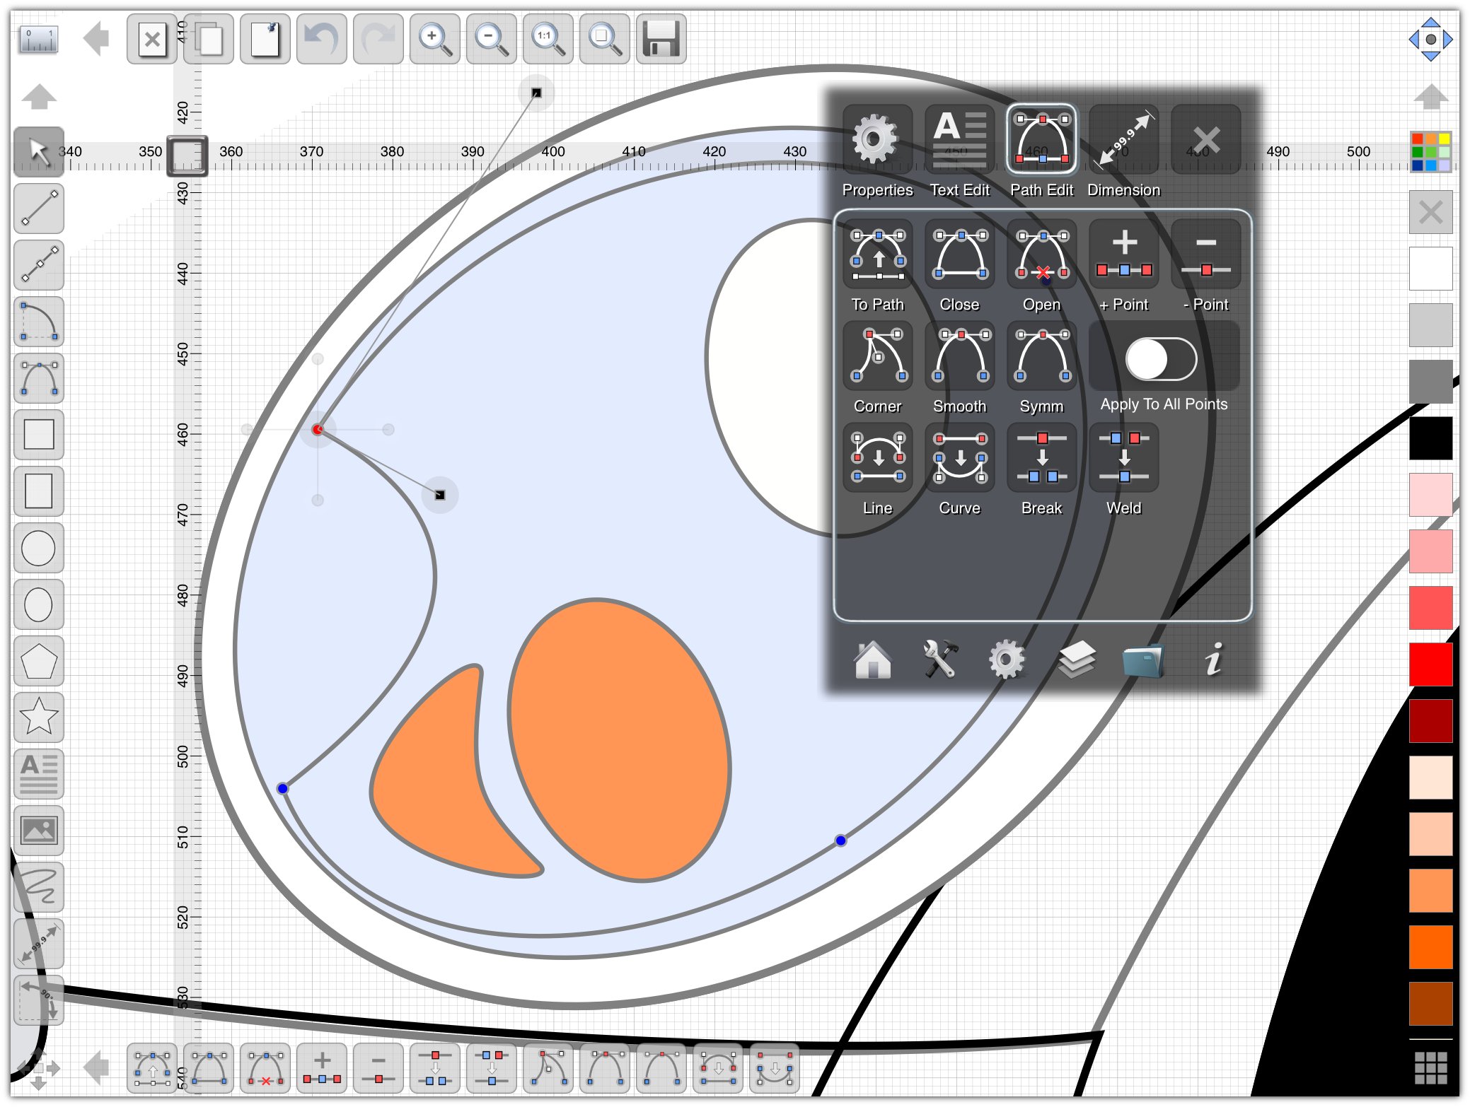Screen dimensions: 1470x1107
Task: Open the Layers stack icon
Action: pyautogui.click(x=1076, y=660)
